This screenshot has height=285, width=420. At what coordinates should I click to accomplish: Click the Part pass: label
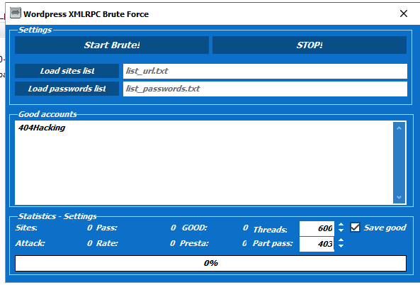pyautogui.click(x=273, y=243)
